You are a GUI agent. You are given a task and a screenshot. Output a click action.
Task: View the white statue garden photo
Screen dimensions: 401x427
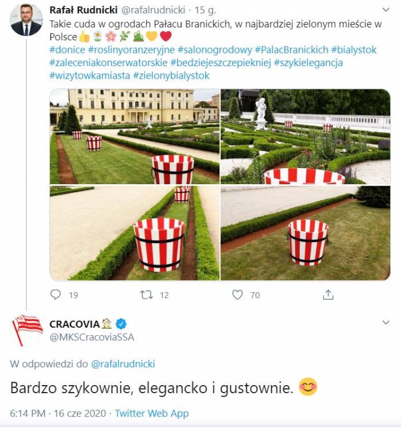pyautogui.click(x=305, y=137)
